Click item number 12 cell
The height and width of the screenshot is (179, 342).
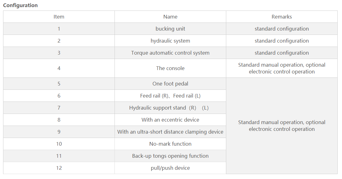[x=59, y=168]
